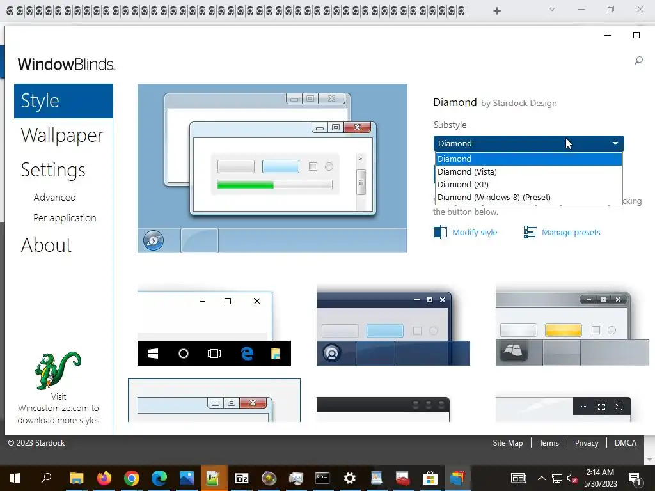Switch to the Wallpaper section
The height and width of the screenshot is (491, 655).
click(x=62, y=136)
